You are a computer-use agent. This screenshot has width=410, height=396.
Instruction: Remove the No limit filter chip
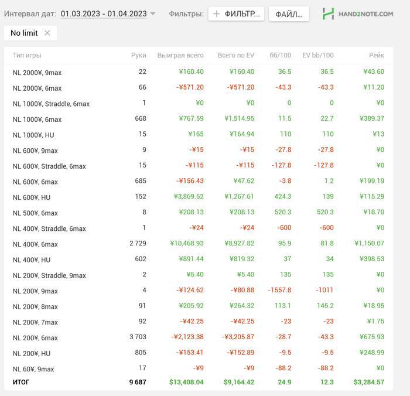[x=47, y=33]
